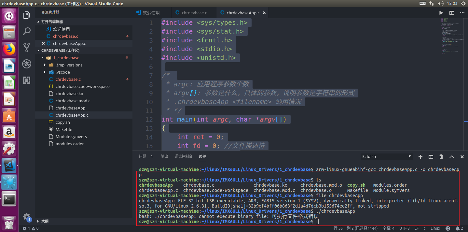The image size is (468, 232).
Task: Go to line via the cursor position status
Action: click(x=356, y=228)
